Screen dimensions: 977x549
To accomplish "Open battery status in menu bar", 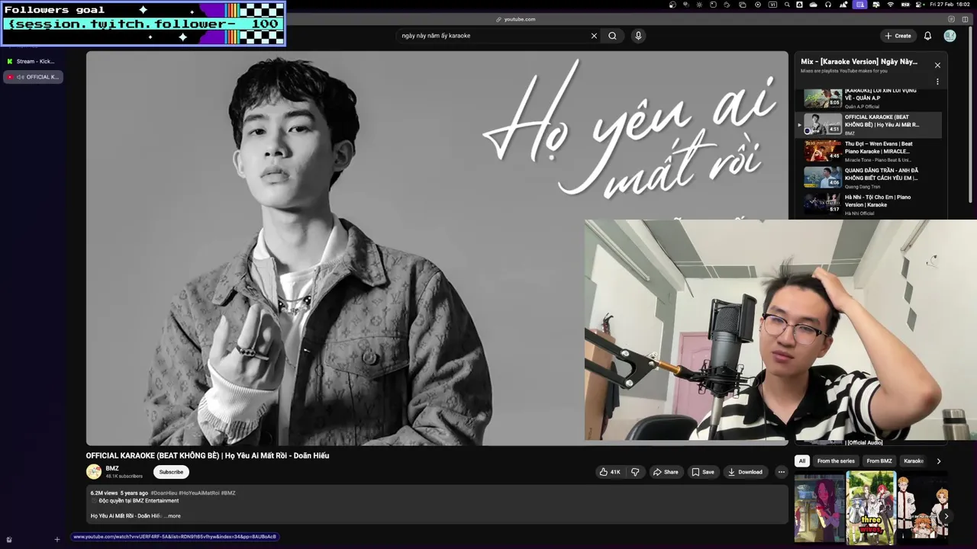I will coord(906,5).
